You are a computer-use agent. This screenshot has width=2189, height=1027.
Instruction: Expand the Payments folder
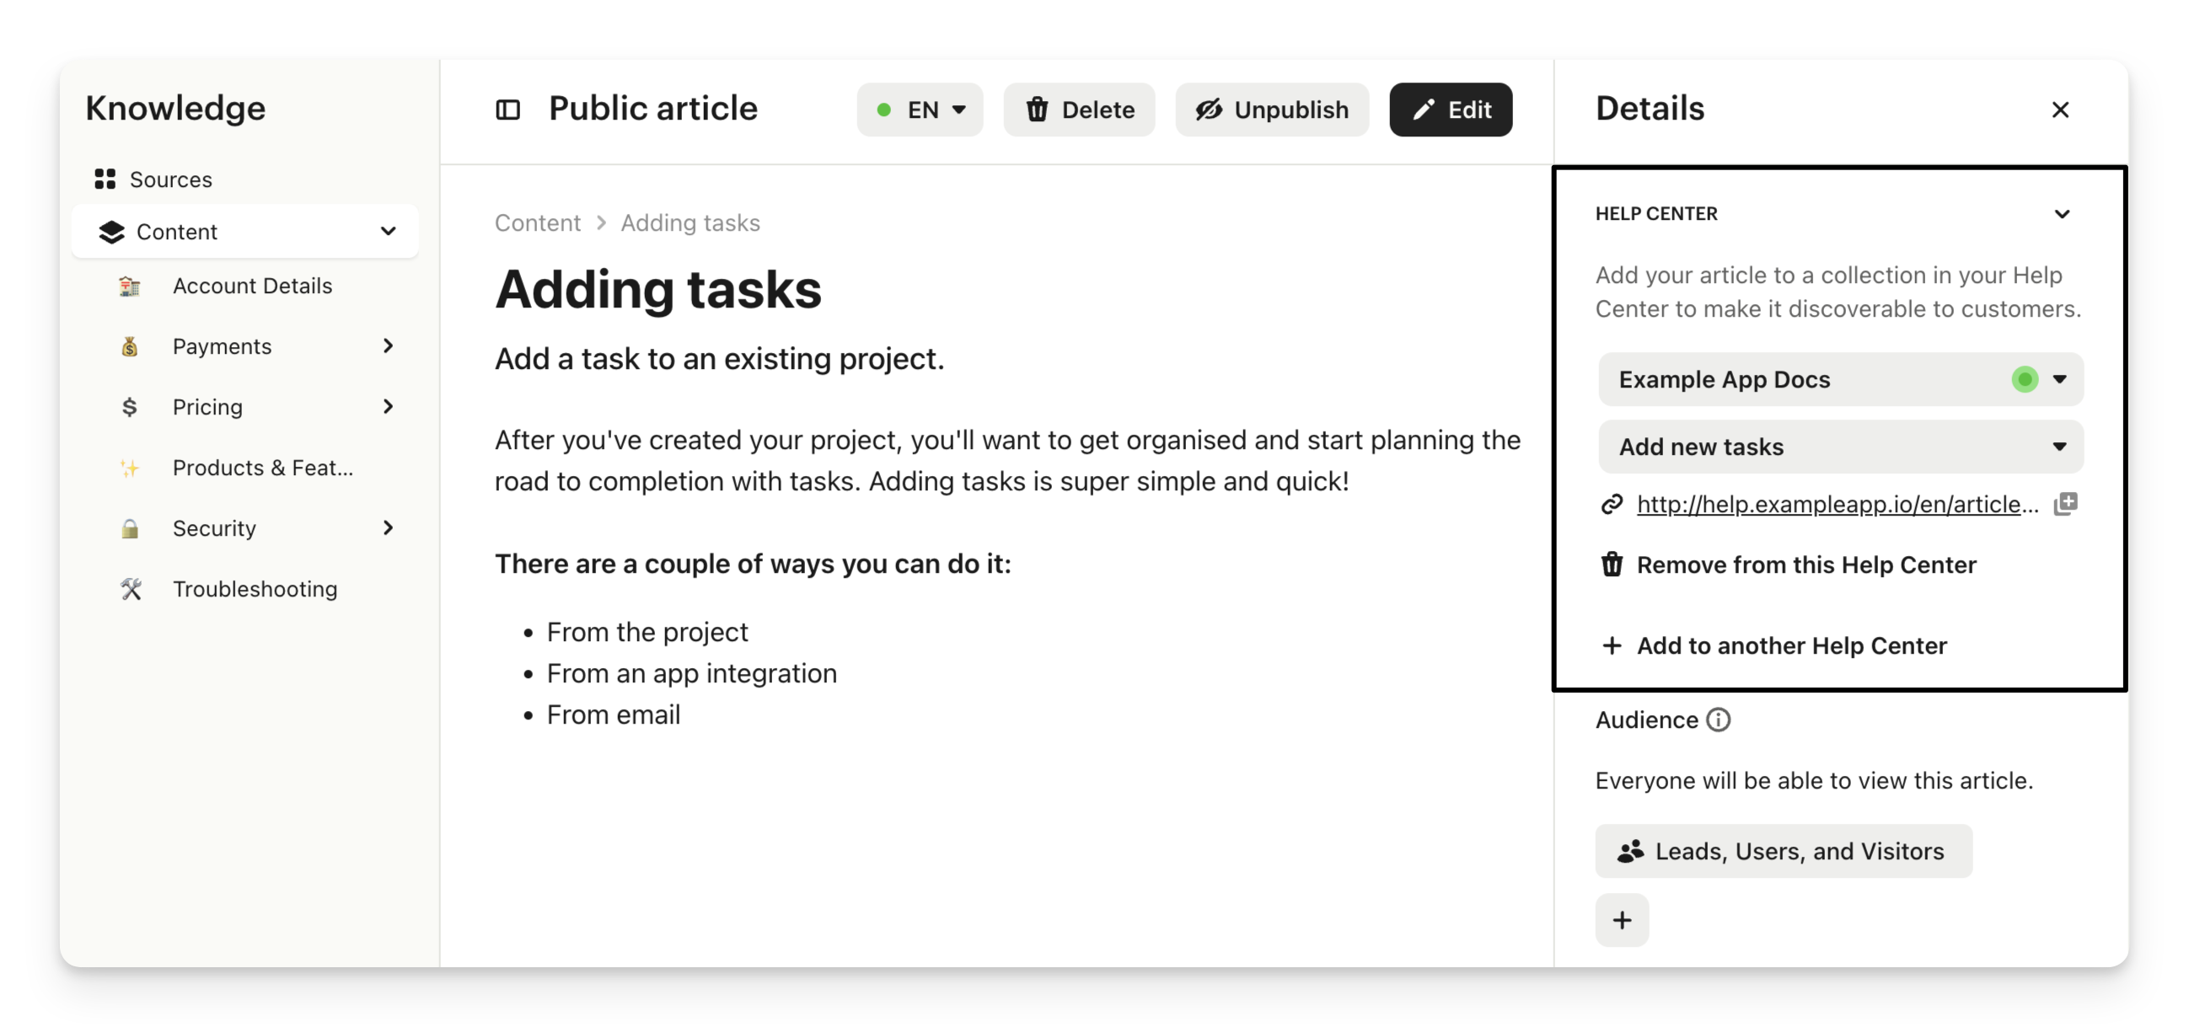[389, 345]
